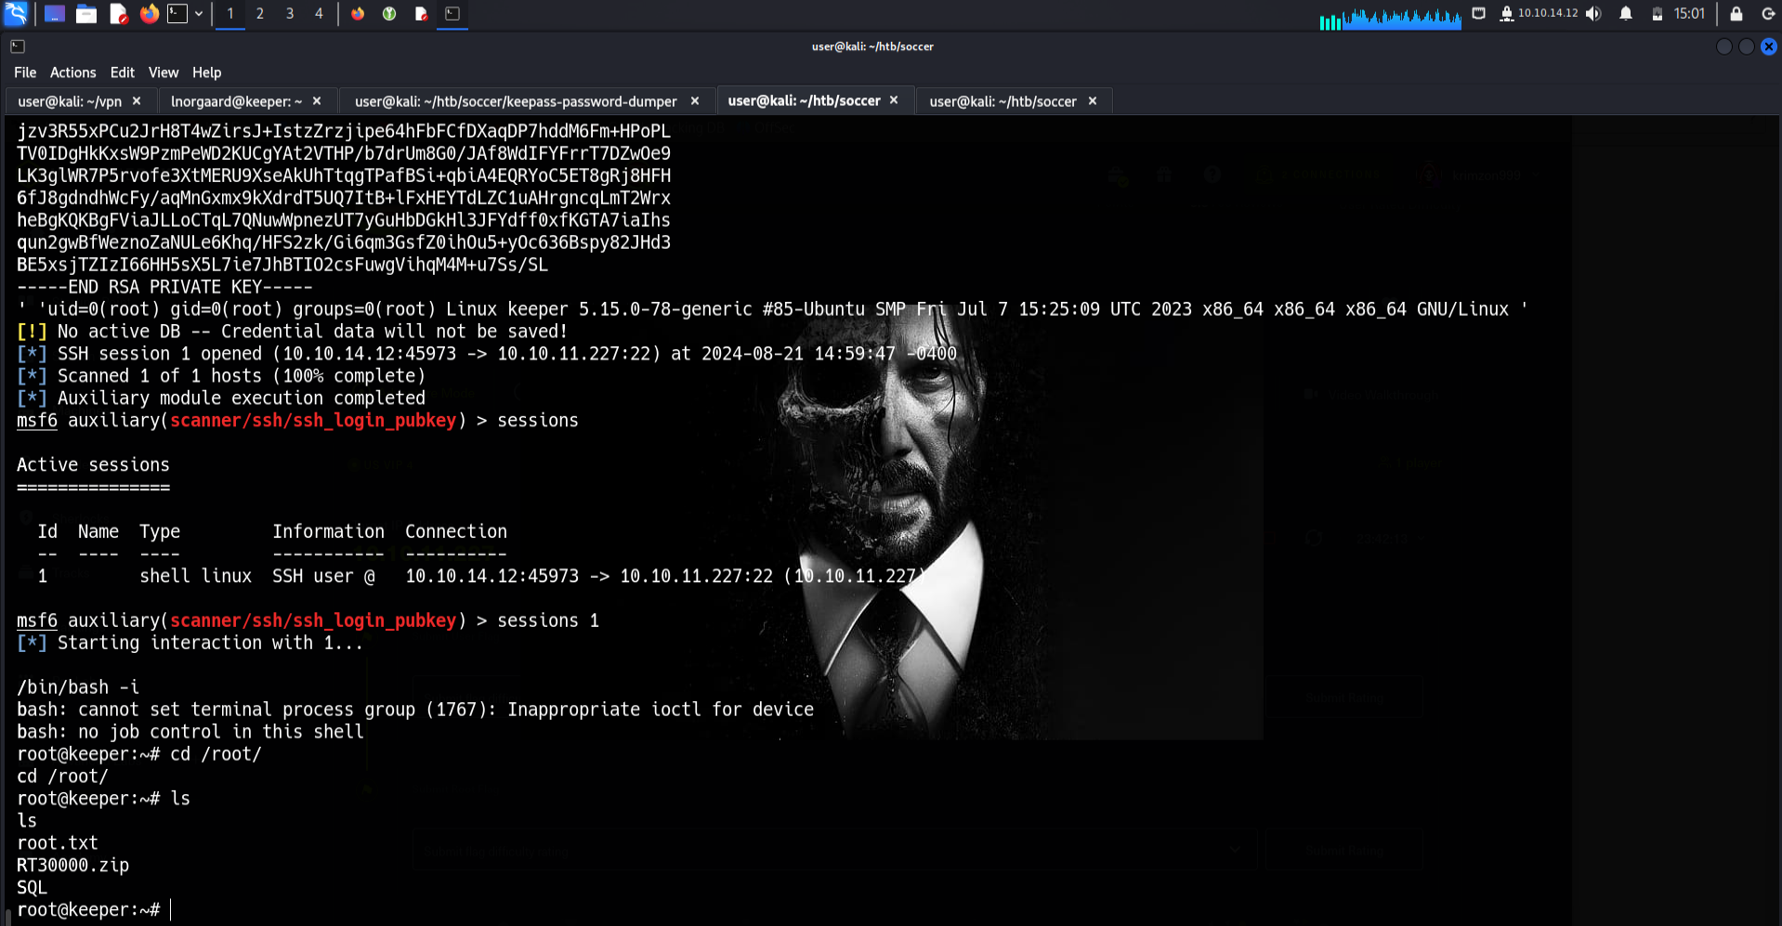The width and height of the screenshot is (1782, 926).
Task: Open the notifications bell icon
Action: click(1626, 14)
